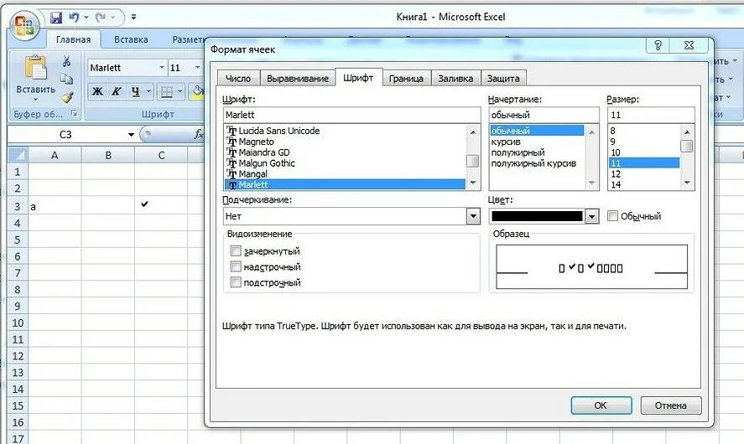Switch to the Число tab

click(238, 78)
